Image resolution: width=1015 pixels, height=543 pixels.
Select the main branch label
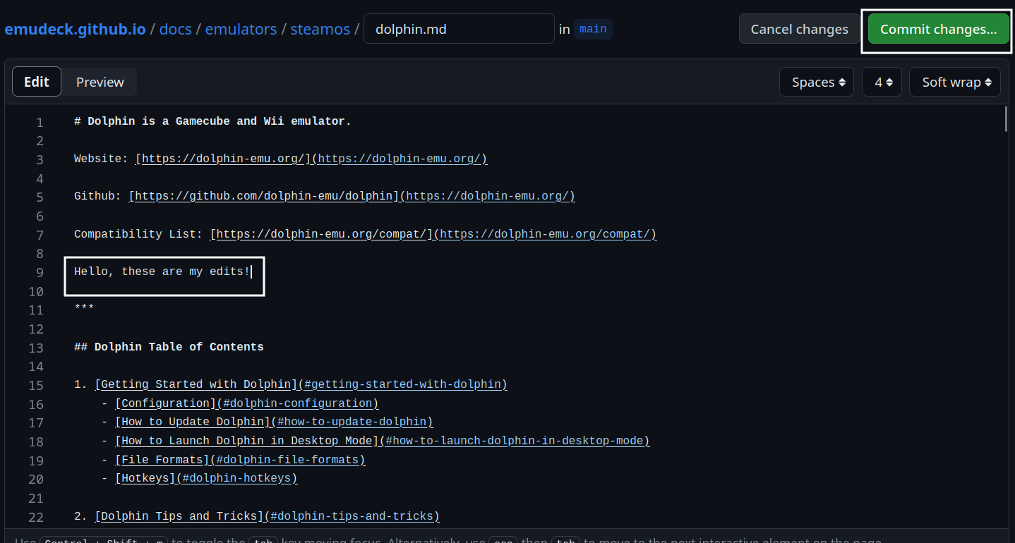tap(592, 29)
